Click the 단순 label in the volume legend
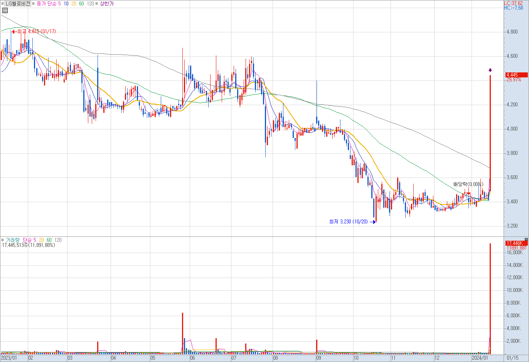Screen dimensions: 529x362 click(27, 240)
